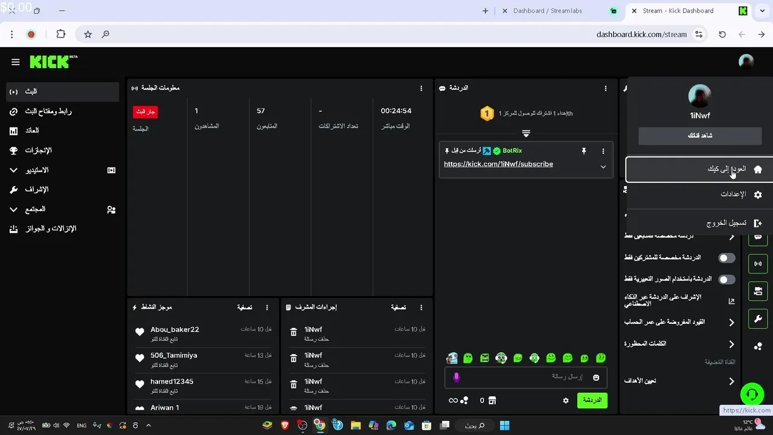
Task: Toggle emotes-only chat switch
Action: [726, 280]
